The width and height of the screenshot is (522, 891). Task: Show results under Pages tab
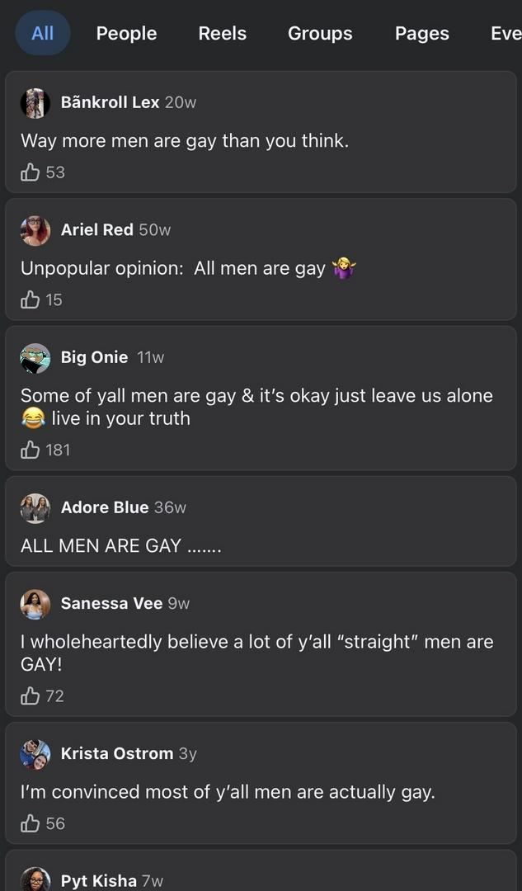coord(421,33)
